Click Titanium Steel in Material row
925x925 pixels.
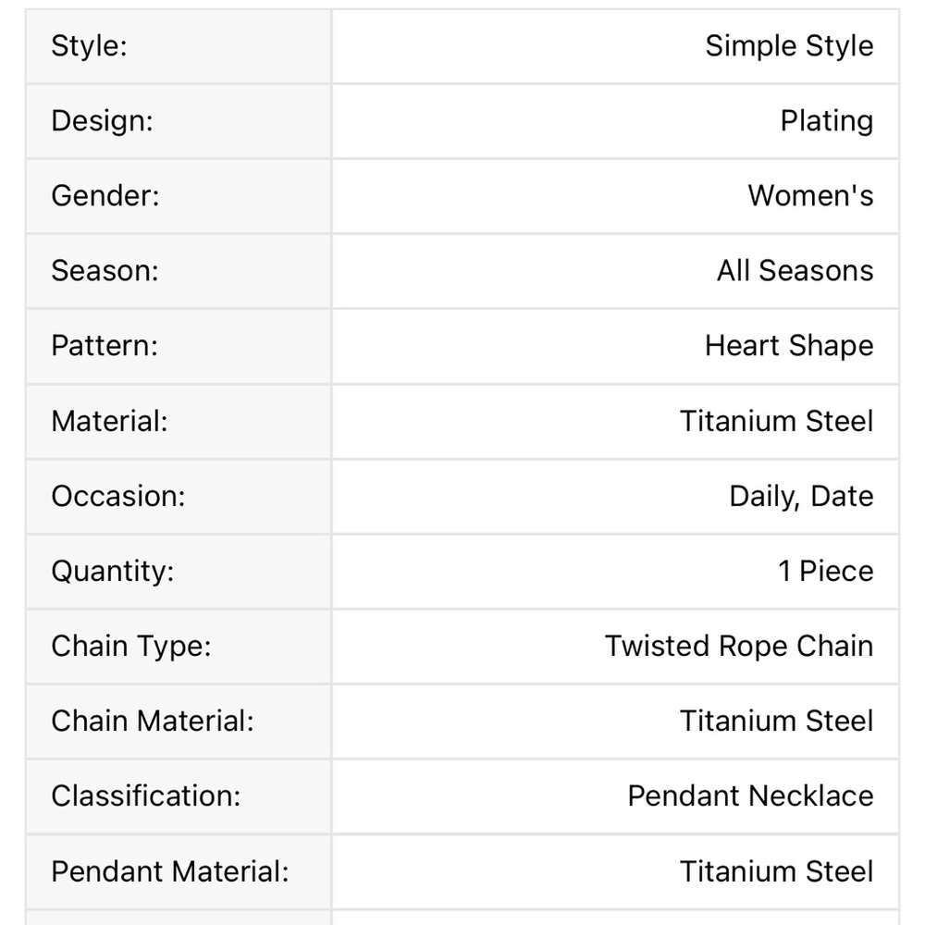(776, 421)
